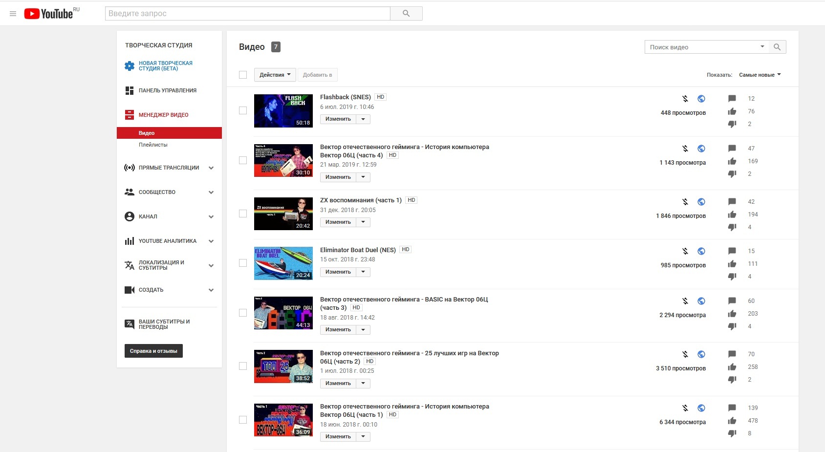Click the Добавить в button

(318, 75)
